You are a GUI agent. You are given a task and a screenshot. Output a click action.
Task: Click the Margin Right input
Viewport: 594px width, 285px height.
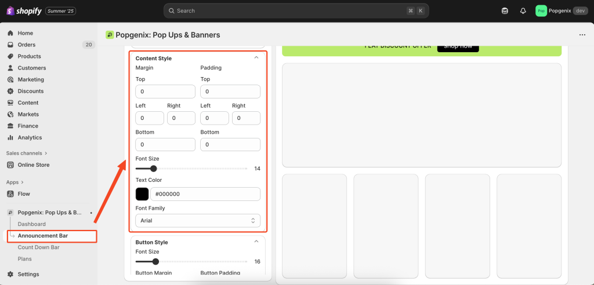pyautogui.click(x=181, y=118)
